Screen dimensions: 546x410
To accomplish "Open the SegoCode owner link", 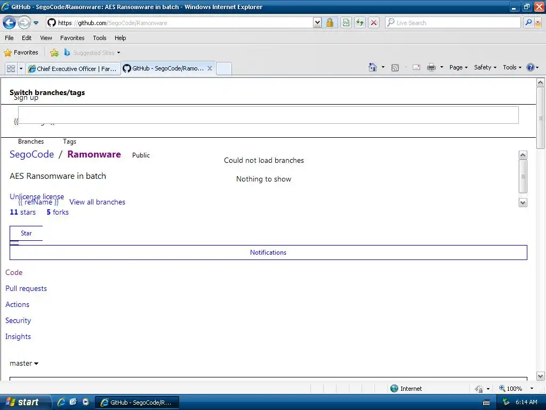I will point(31,154).
